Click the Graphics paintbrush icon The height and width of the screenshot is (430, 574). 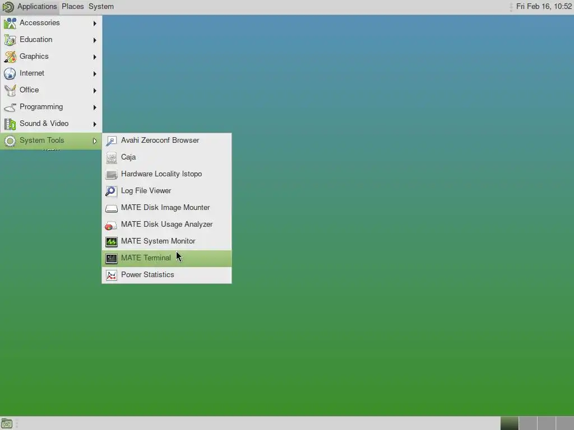tap(10, 57)
